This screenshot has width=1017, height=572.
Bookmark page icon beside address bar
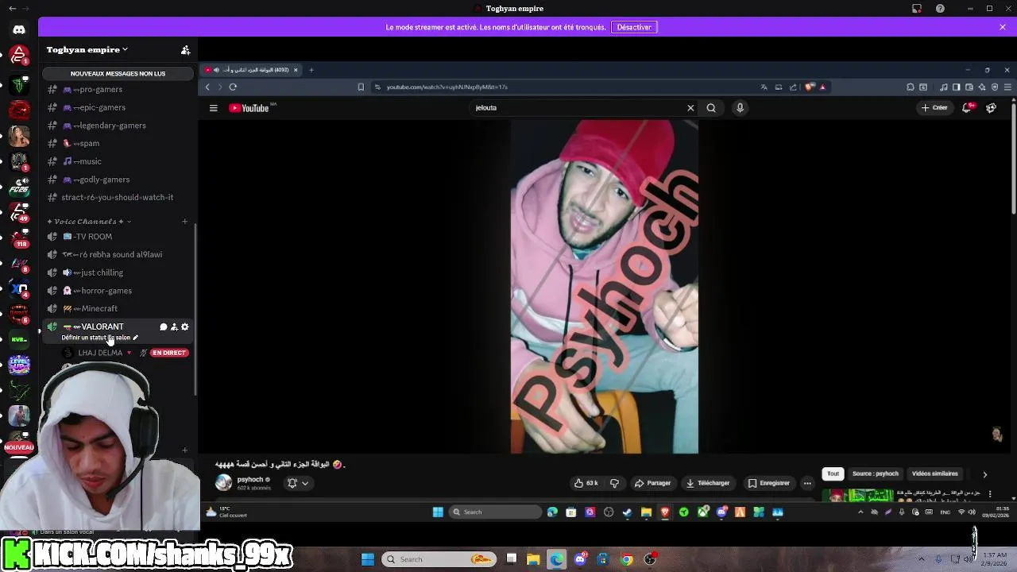[361, 87]
